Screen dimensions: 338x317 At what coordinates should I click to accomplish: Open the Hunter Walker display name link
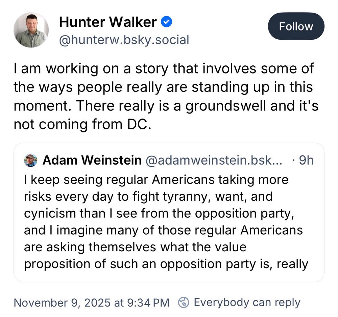coord(107,23)
